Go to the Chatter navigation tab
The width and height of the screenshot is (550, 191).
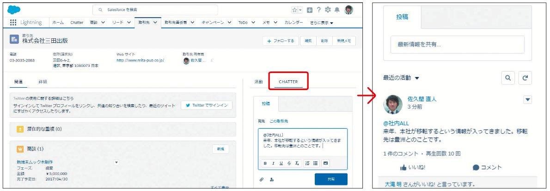[77, 23]
